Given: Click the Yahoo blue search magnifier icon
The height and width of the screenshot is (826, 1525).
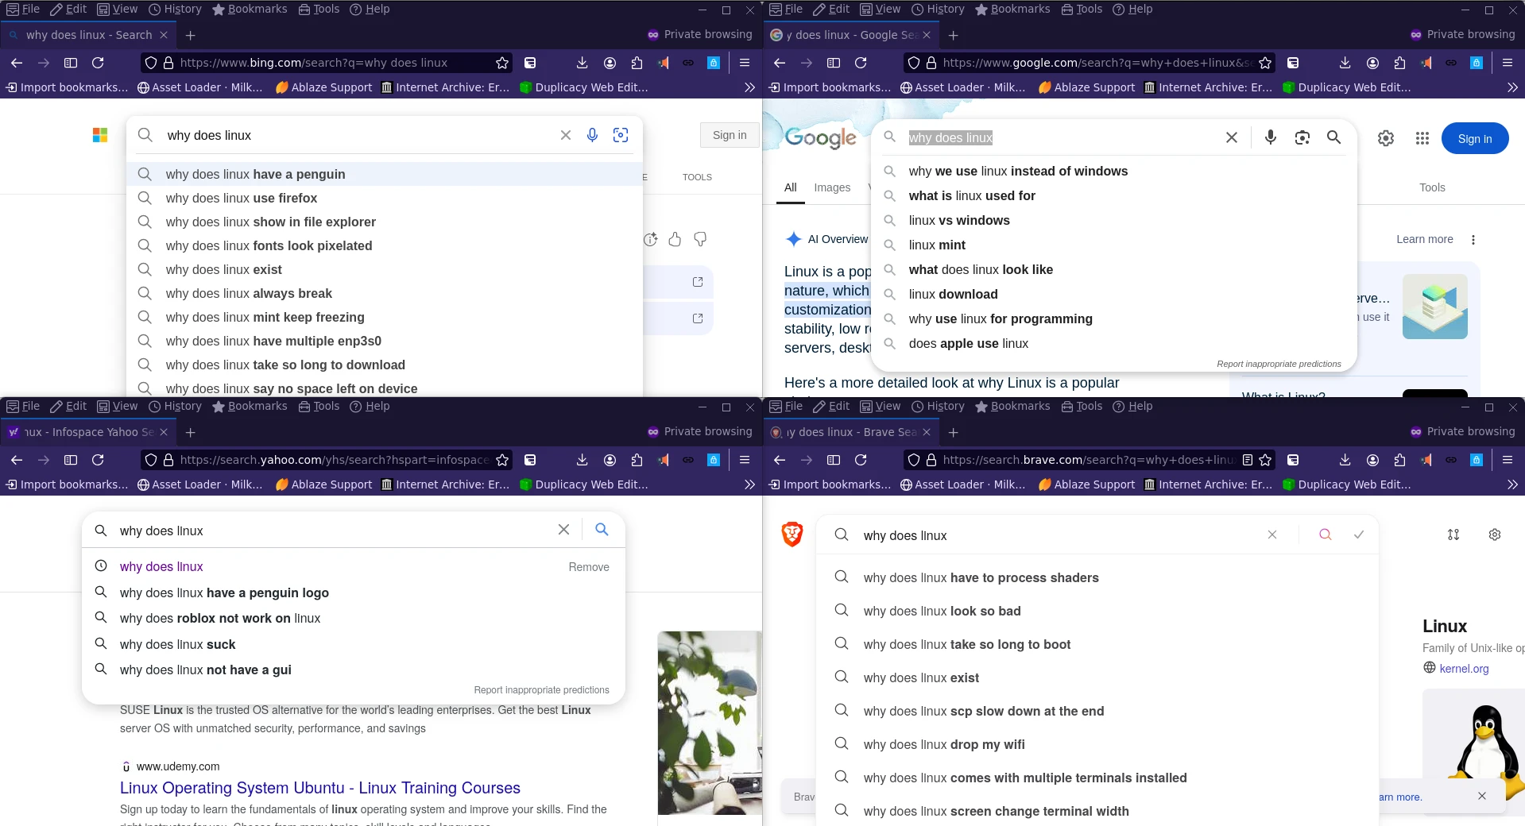Looking at the screenshot, I should 602,530.
